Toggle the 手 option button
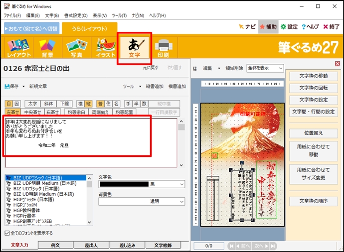The height and width of the screenshot is (252, 344). pos(128,104)
